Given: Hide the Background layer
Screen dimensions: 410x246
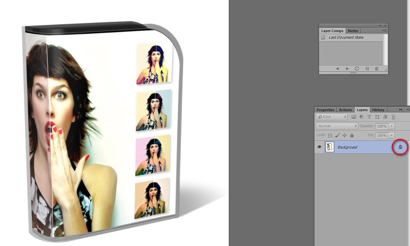Looking at the screenshot, I should [319, 147].
